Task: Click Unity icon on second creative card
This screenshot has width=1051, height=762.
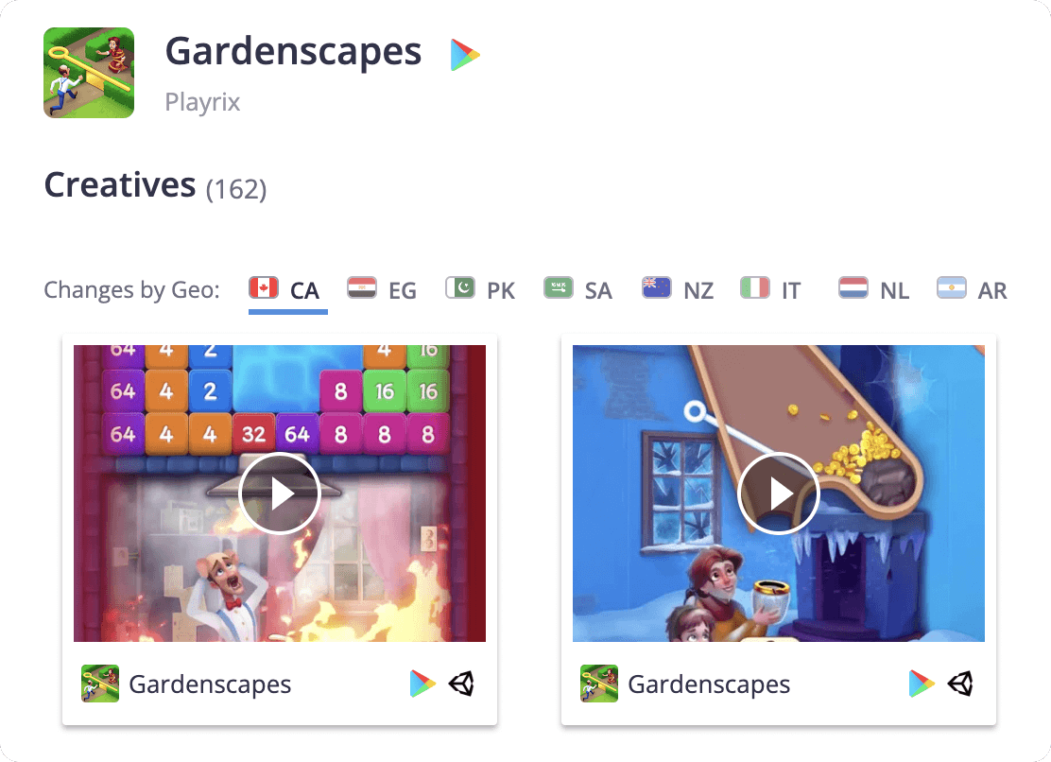Action: [960, 684]
